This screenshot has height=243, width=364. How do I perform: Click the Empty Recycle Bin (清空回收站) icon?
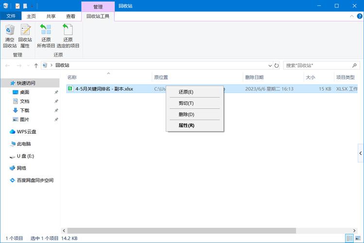tap(10, 36)
